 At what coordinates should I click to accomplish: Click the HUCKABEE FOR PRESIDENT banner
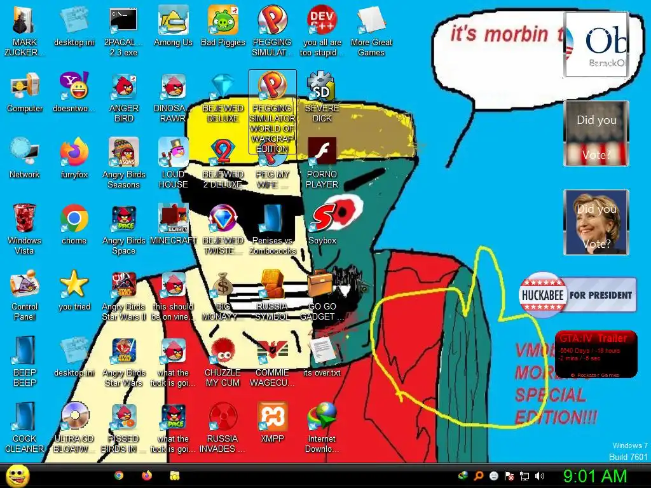[x=577, y=295]
